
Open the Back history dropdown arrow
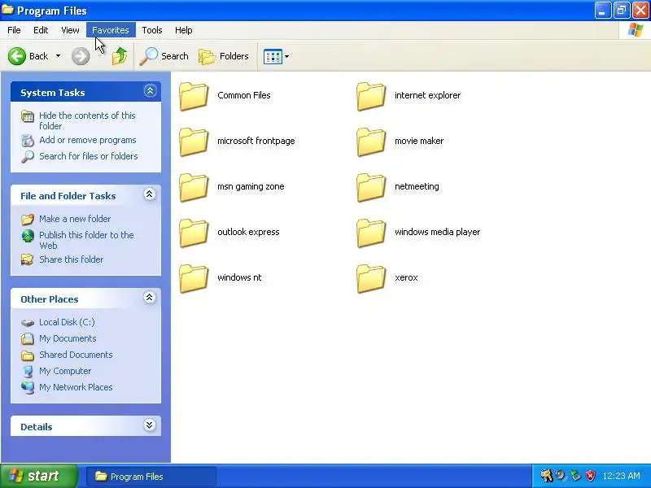click(x=58, y=56)
